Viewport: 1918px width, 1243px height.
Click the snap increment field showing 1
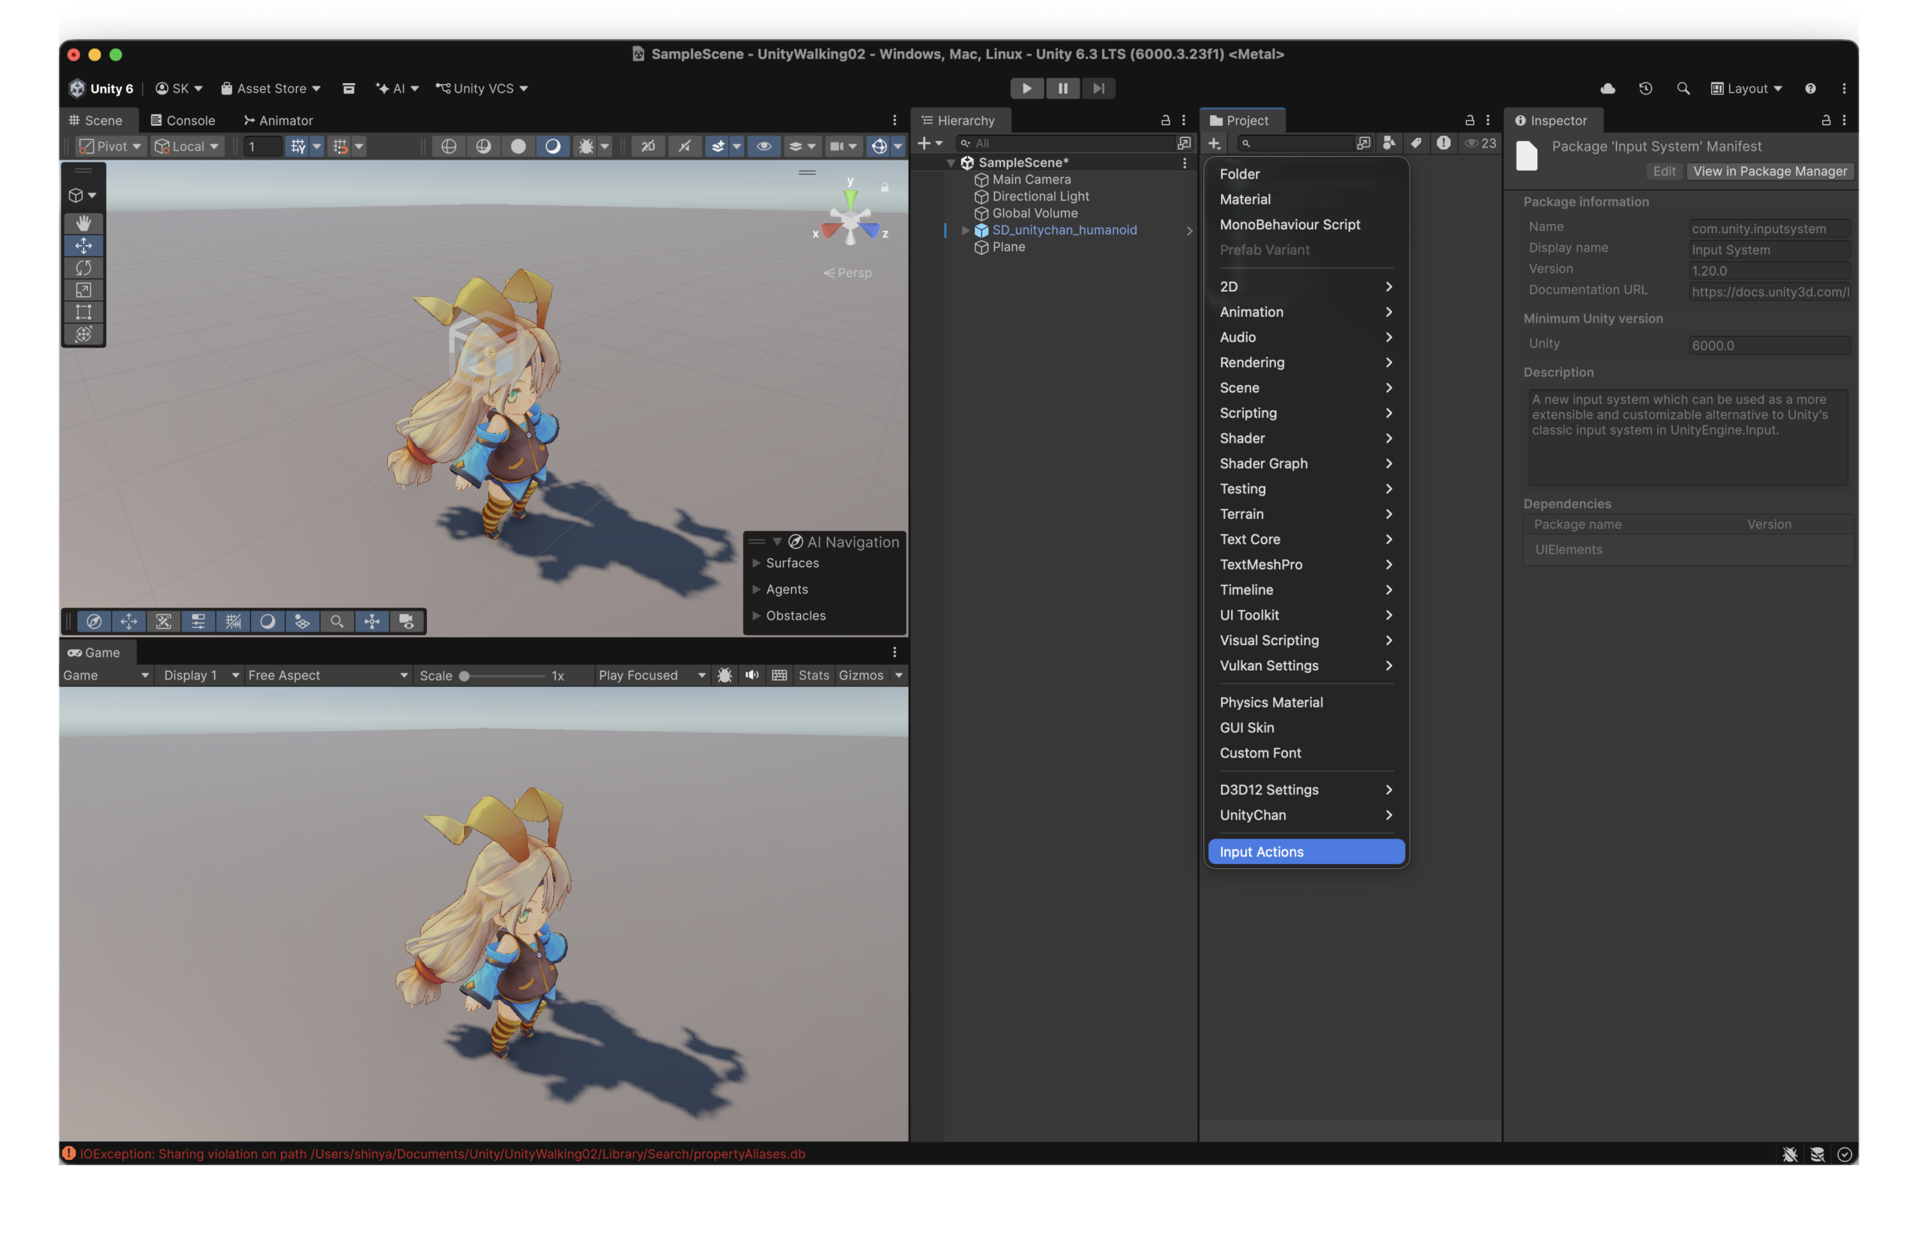coord(263,147)
